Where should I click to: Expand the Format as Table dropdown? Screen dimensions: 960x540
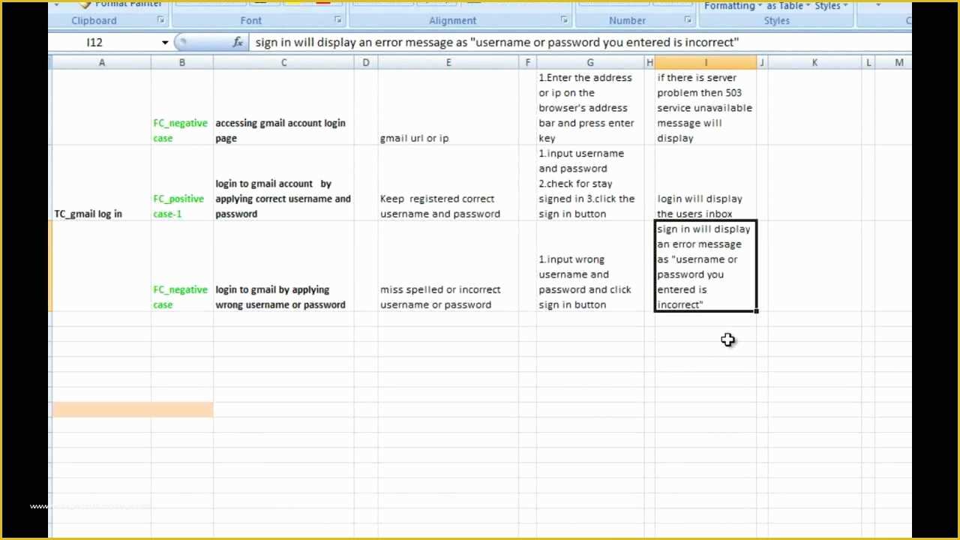pos(808,6)
